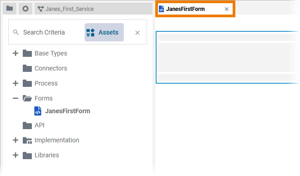The height and width of the screenshot is (176, 300).
Task: Toggle the Assets filter button
Action: tap(104, 32)
